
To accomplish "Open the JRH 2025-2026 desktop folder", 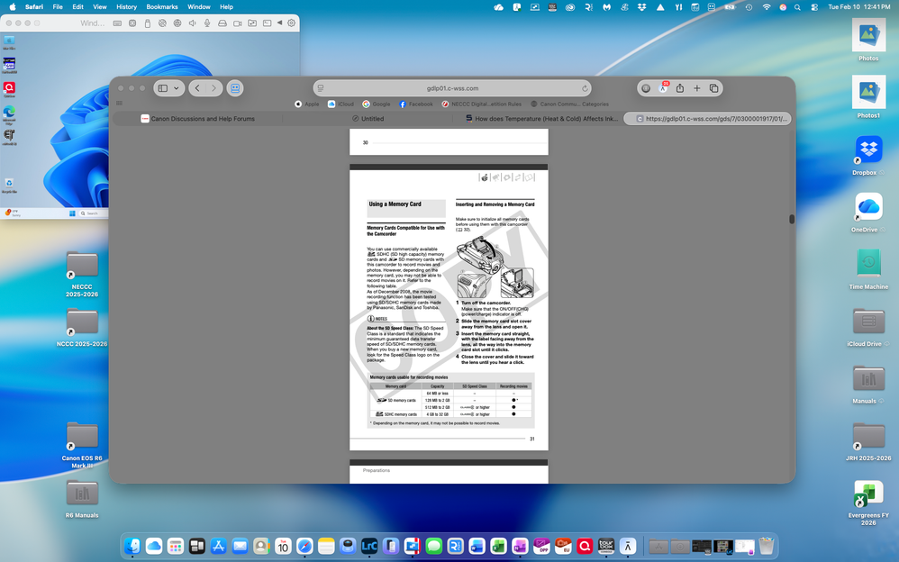I will [x=868, y=436].
